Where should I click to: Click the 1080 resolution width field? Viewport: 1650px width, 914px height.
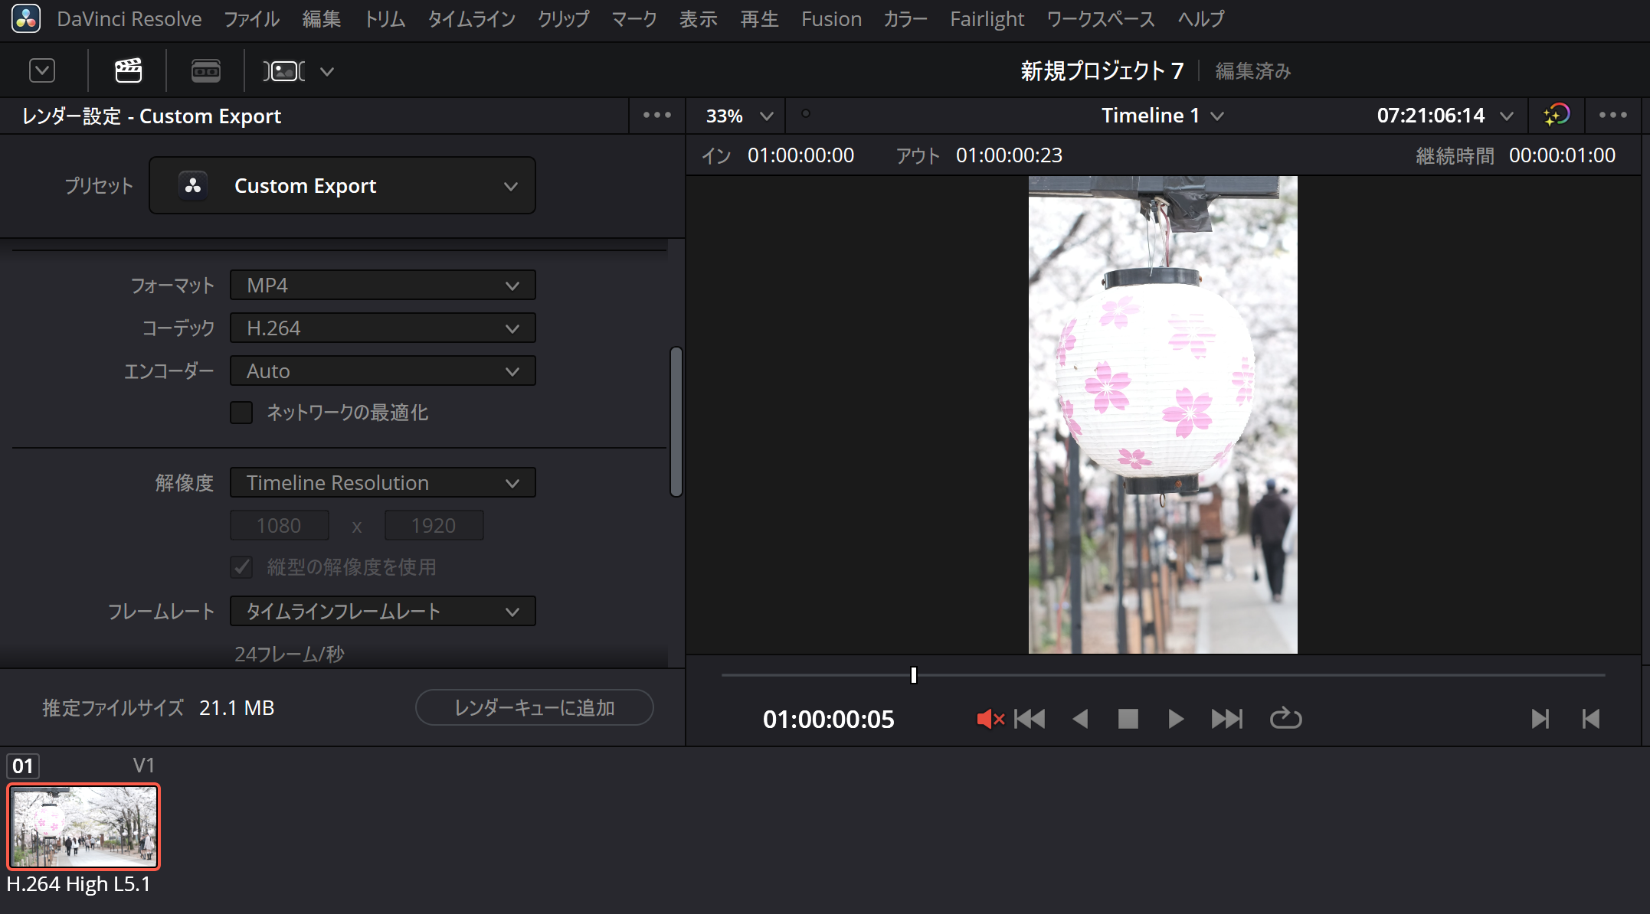[x=280, y=526]
